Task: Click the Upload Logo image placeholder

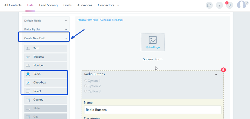Action: coord(153,42)
